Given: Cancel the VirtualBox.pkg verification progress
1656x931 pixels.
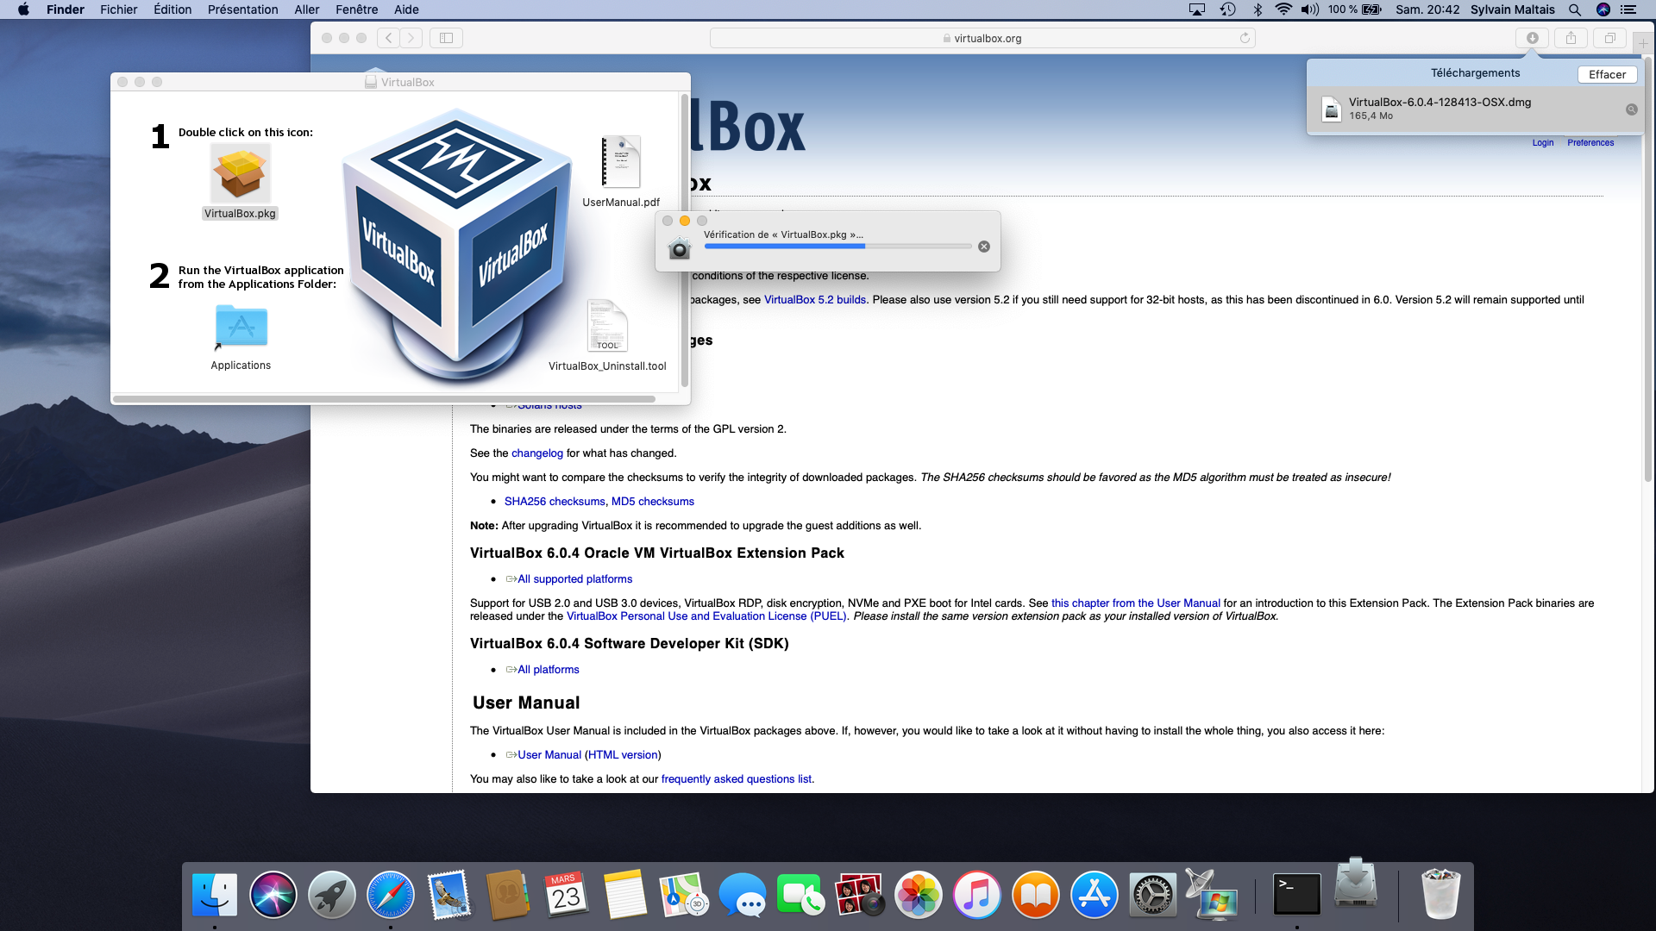Looking at the screenshot, I should [984, 247].
